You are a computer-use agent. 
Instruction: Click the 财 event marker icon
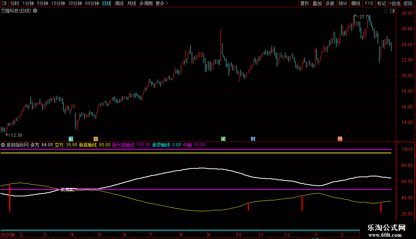[253, 139]
